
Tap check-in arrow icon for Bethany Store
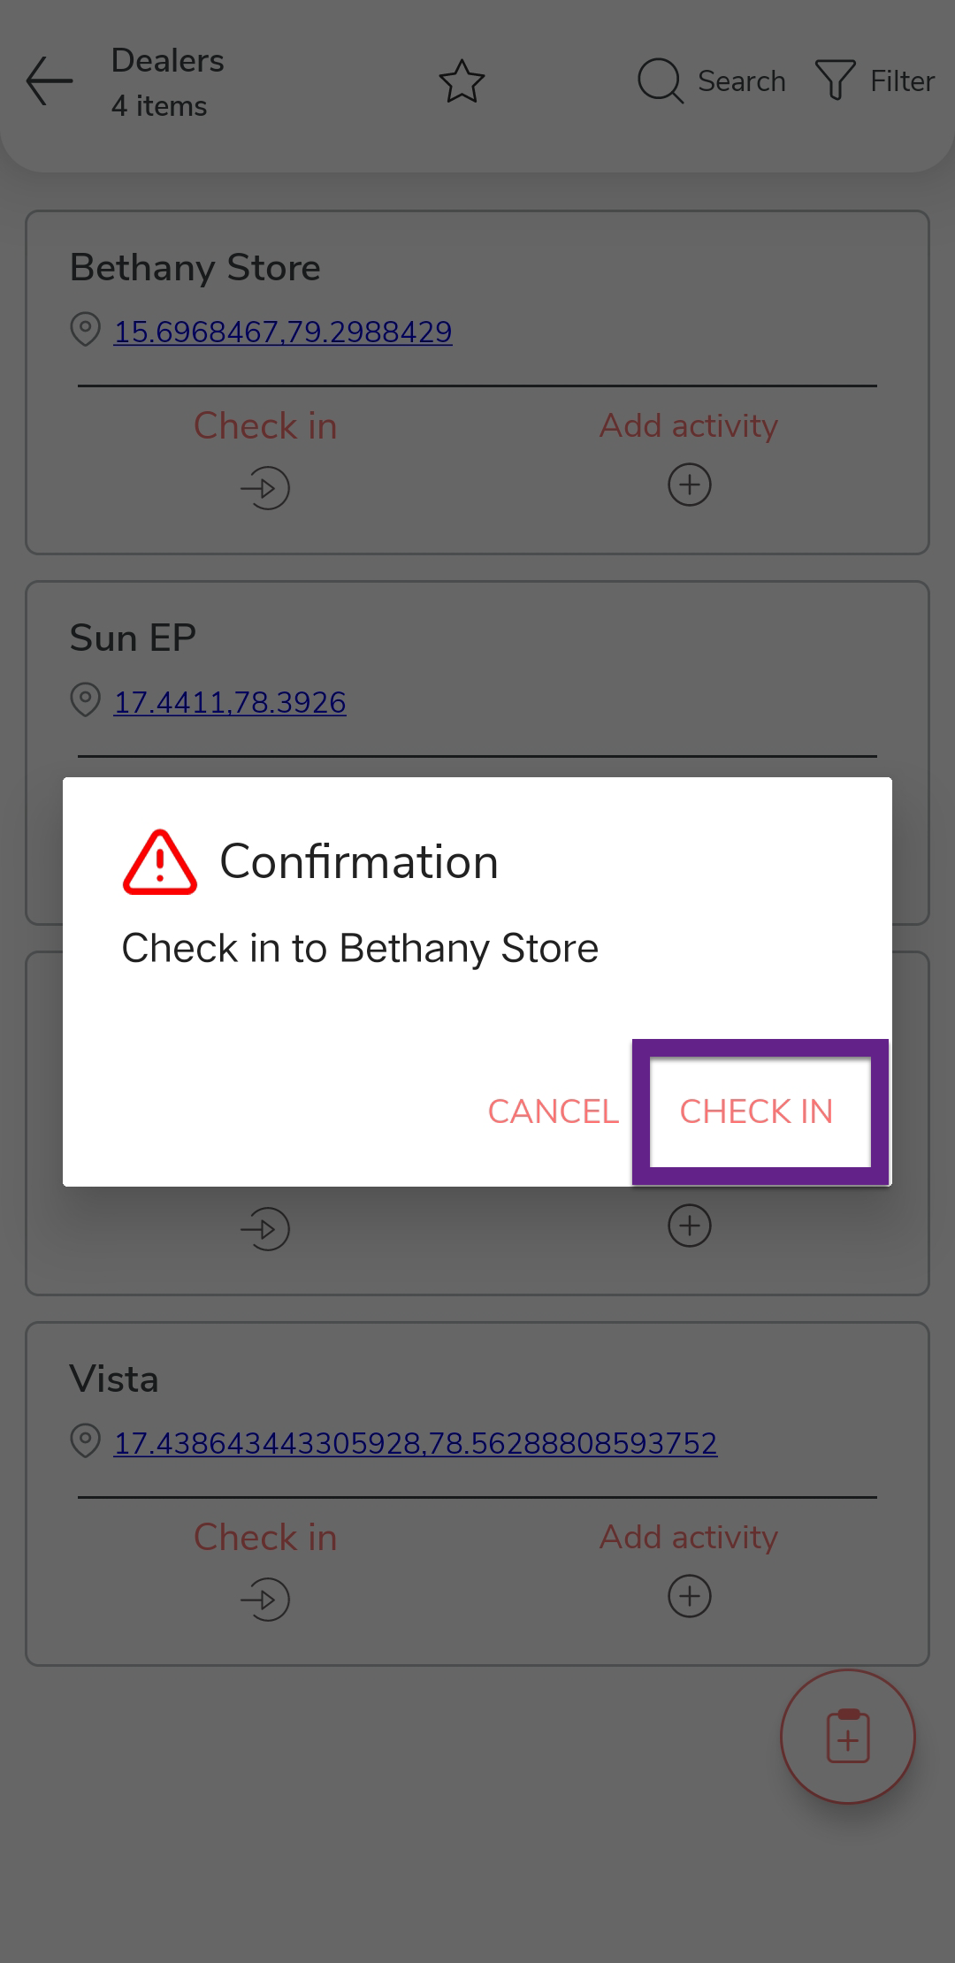[x=265, y=488]
